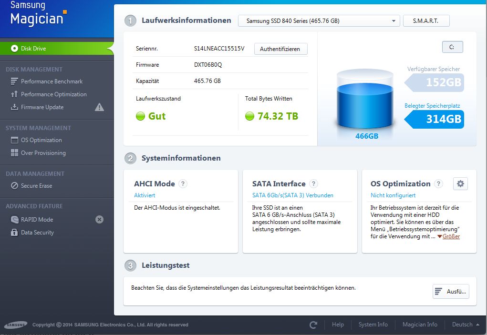Viewport: 487px width, 335px height.
Task: Click the firmware value DXT06B0Q
Action: click(208, 65)
